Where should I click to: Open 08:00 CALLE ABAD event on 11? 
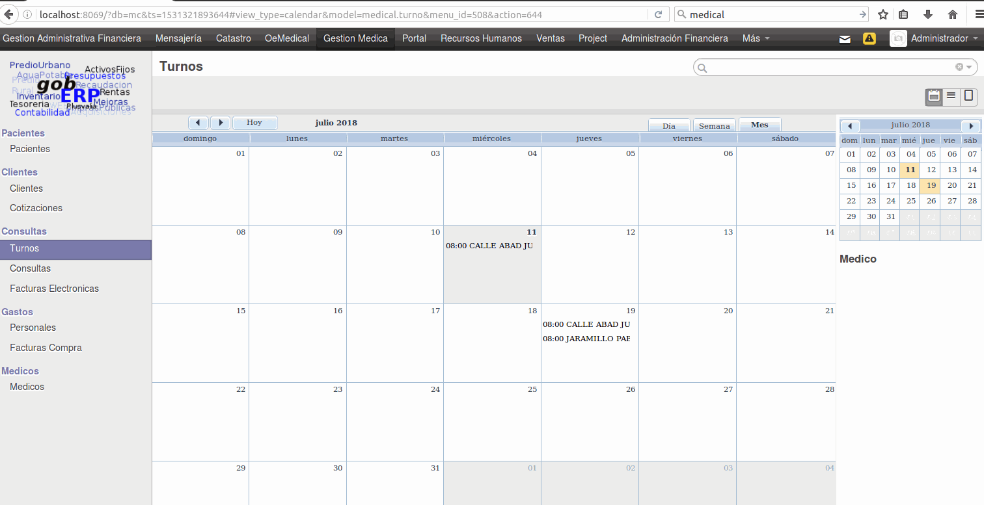click(489, 246)
